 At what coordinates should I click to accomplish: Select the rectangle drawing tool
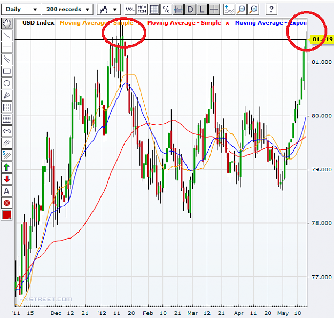coord(6,71)
